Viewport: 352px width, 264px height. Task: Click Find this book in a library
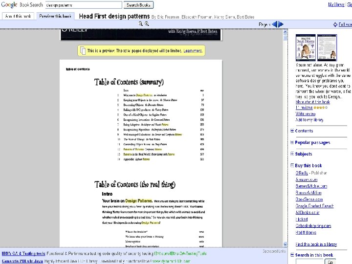316,244
